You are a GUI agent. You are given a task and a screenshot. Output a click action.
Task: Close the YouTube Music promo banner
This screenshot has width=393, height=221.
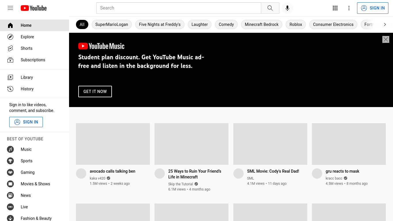[x=386, y=39]
